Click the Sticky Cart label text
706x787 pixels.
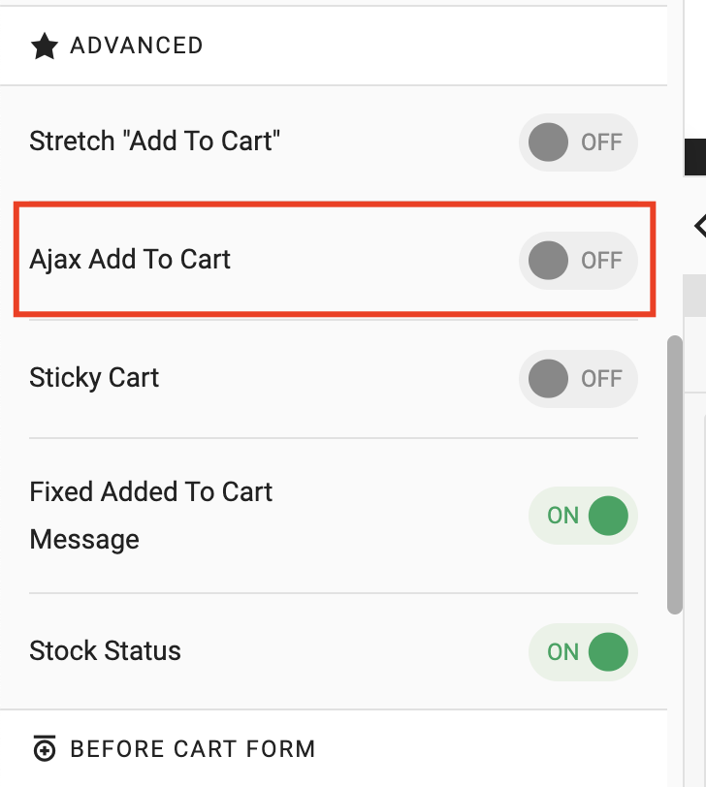[94, 378]
